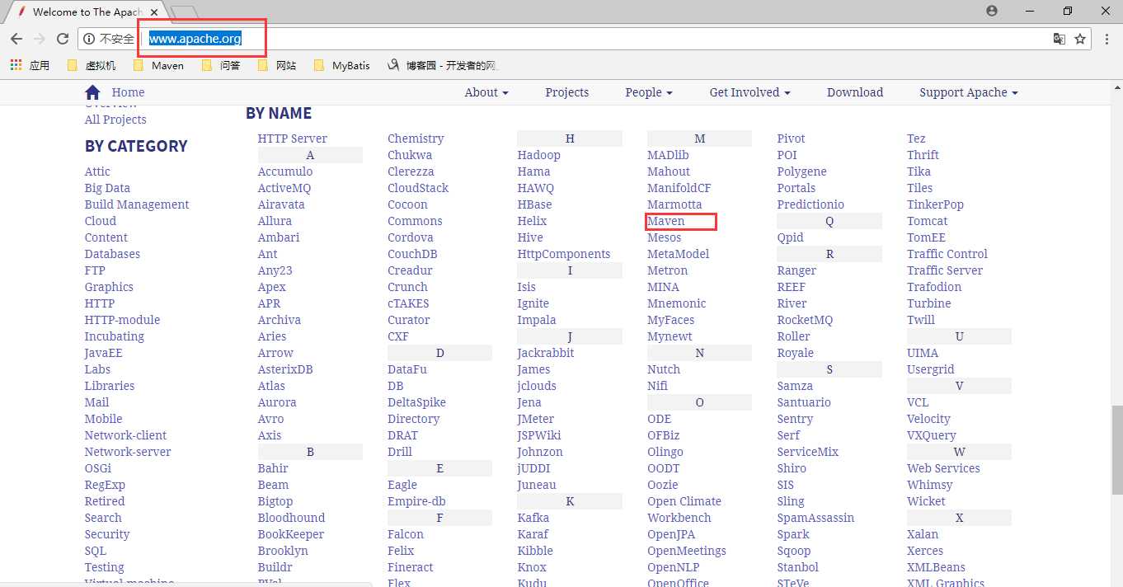Screen dimensions: 1123x587
Task: Reload the page with the refresh icon
Action: 63,39
